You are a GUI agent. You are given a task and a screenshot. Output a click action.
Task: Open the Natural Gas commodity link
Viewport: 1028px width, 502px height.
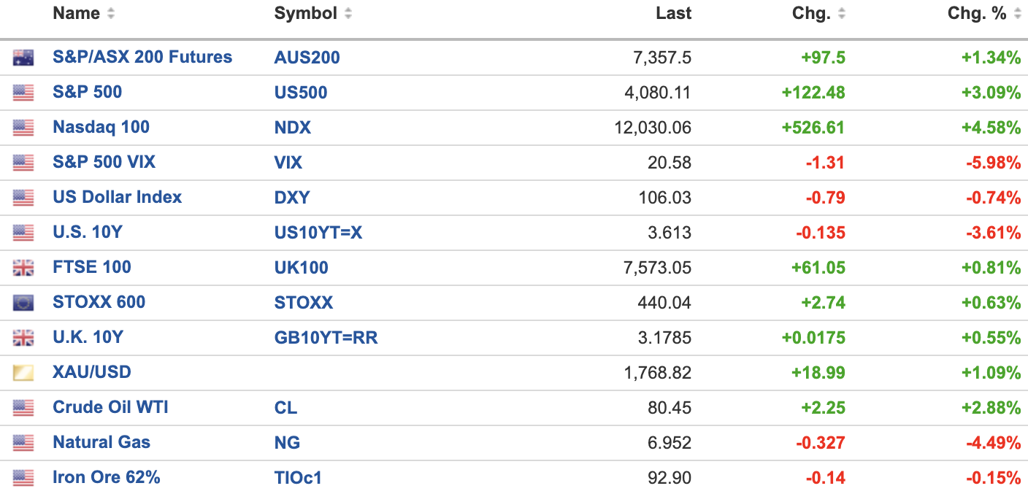tap(101, 443)
